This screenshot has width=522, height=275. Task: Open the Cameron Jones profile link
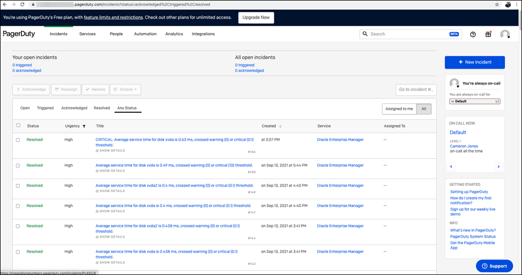[x=464, y=146]
